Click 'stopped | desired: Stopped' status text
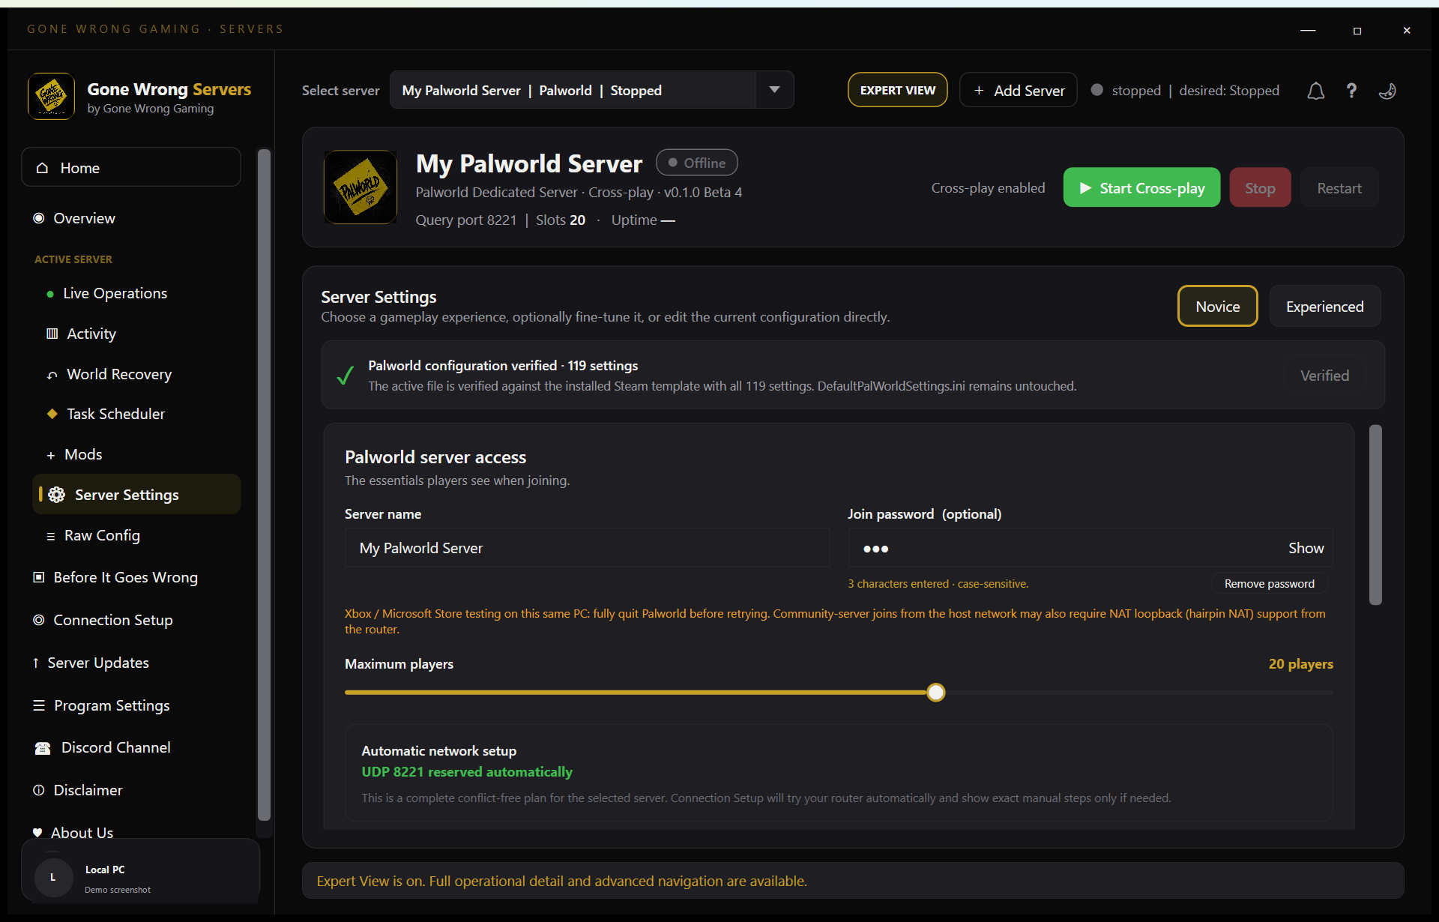Image resolution: width=1439 pixels, height=922 pixels. coord(1195,90)
